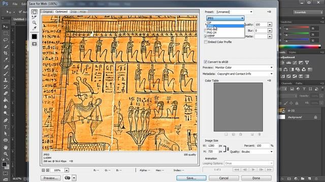The image size is (325, 182).
Task: Select the Brush tool
Action: [x=6, y=73]
